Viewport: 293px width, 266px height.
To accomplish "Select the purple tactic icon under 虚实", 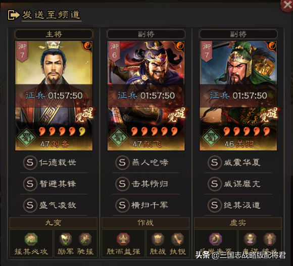I will (215, 239).
